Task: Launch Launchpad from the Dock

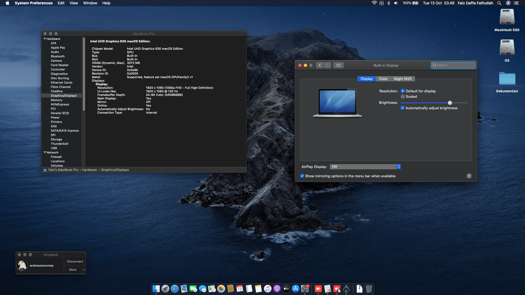Action: [165, 289]
